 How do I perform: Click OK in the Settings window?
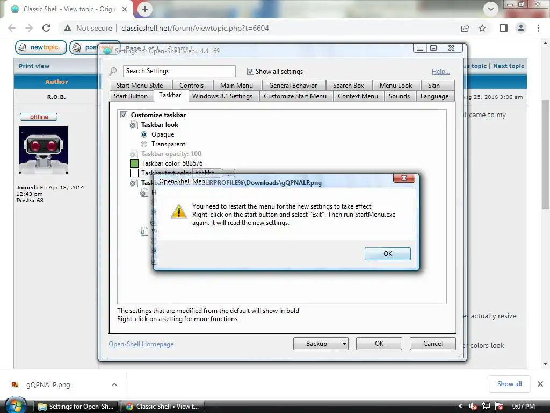coord(379,344)
